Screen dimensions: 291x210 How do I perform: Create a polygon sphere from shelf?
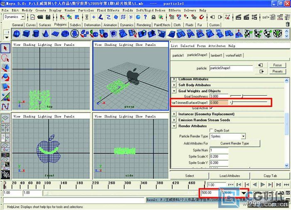click(x=17, y=34)
